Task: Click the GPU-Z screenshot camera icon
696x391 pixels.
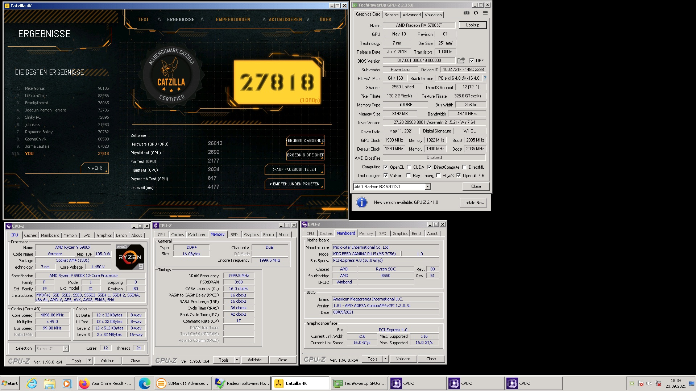Action: pyautogui.click(x=466, y=13)
